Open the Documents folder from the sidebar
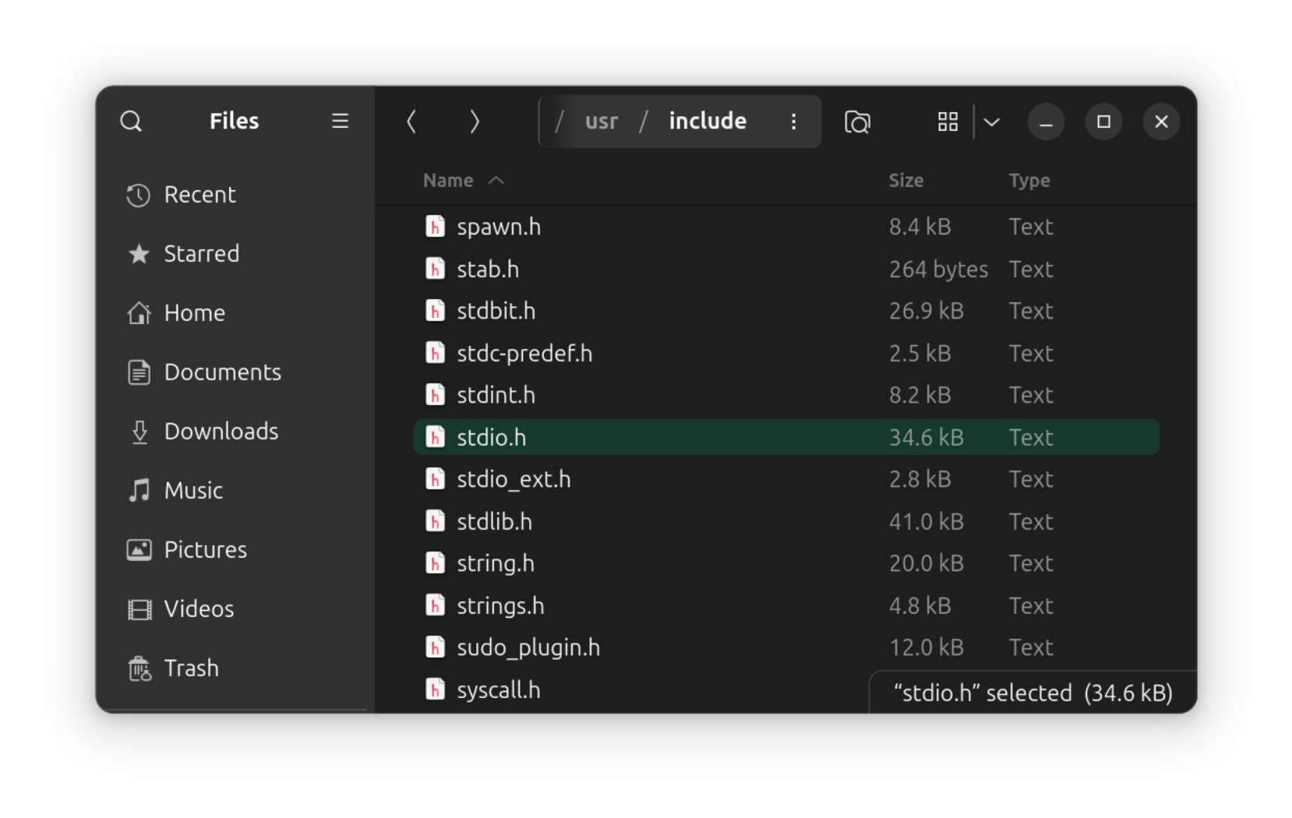The height and width of the screenshot is (818, 1292). click(223, 372)
